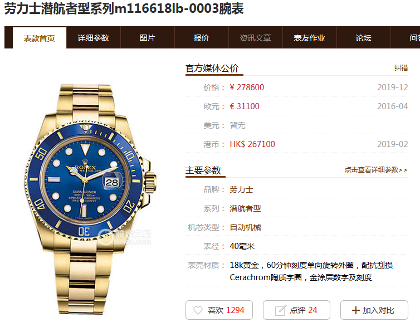Image resolution: width=420 pixels, height=332 pixels.
Task: Open the 详细参数 tab
Action: click(x=93, y=38)
